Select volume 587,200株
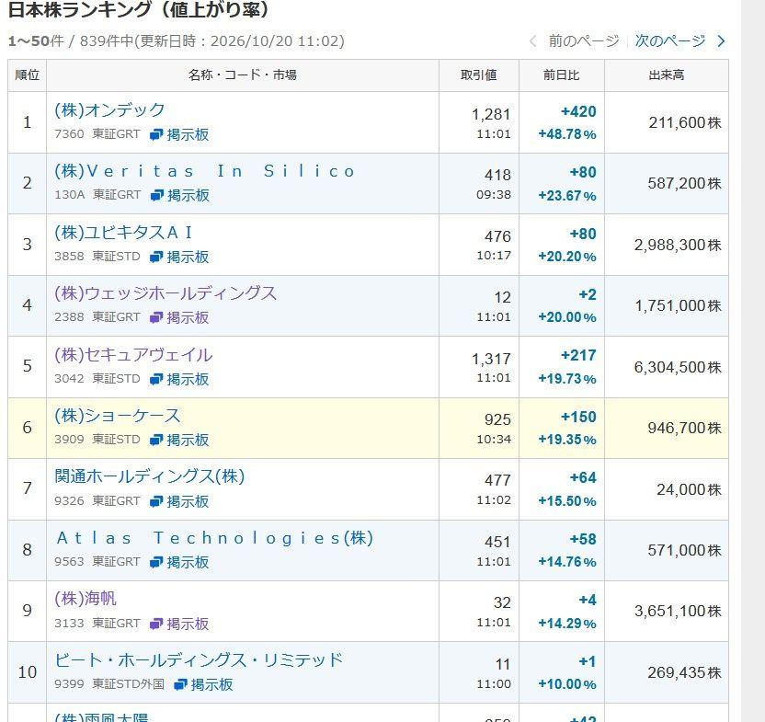This screenshot has width=765, height=722. pos(684,184)
